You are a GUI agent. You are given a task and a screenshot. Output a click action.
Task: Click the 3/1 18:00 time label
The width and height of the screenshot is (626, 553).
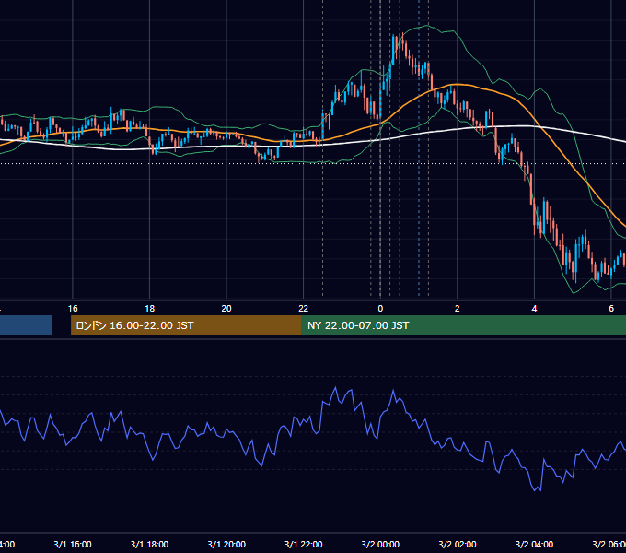[150, 544]
